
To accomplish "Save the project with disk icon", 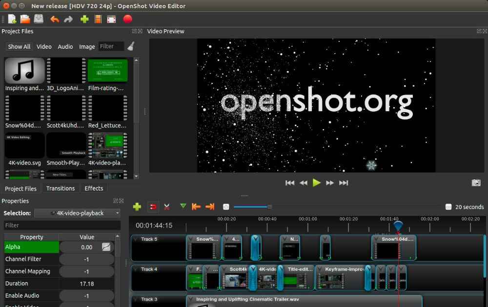I will point(39,19).
